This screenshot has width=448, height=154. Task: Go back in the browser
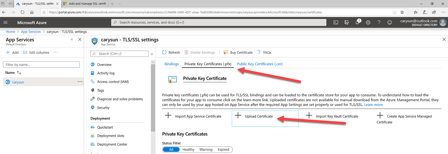click(5, 12)
